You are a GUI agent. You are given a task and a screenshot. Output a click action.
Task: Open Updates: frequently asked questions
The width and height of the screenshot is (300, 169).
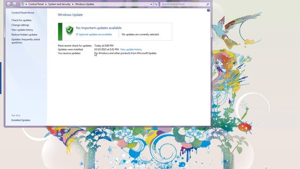(25, 41)
